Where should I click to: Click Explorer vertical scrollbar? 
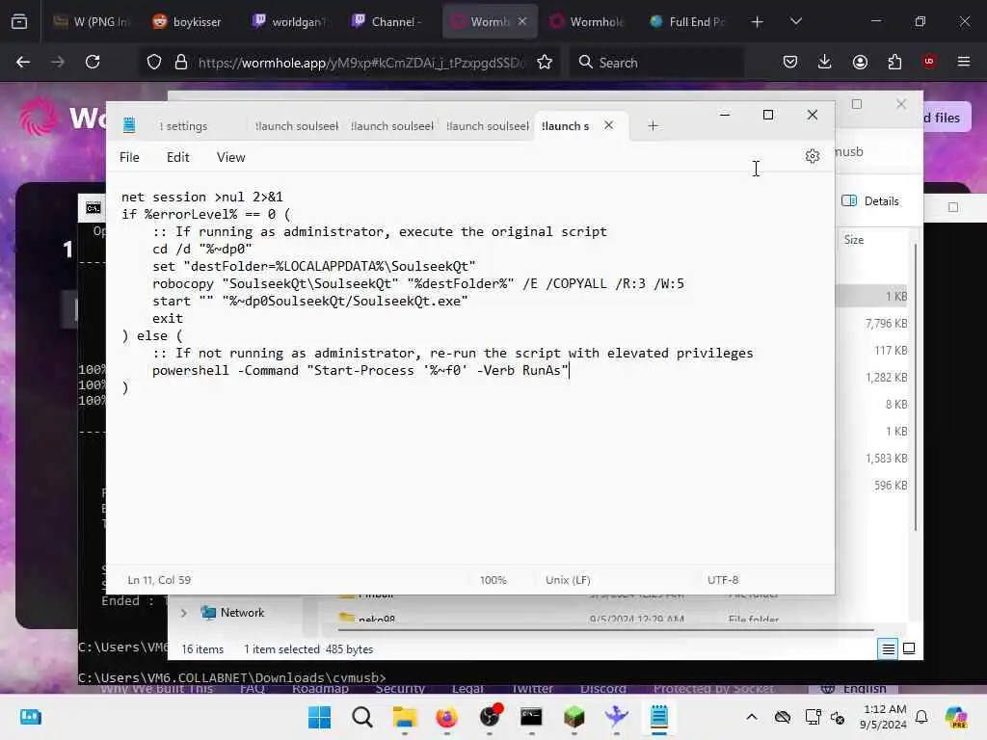tap(916, 387)
